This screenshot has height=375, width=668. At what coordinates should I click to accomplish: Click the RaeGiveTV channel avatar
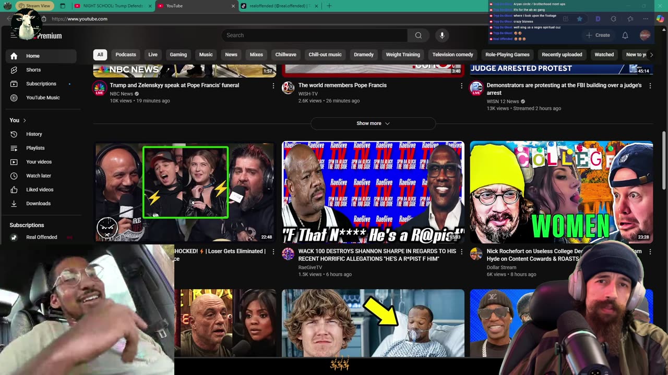tap(288, 254)
